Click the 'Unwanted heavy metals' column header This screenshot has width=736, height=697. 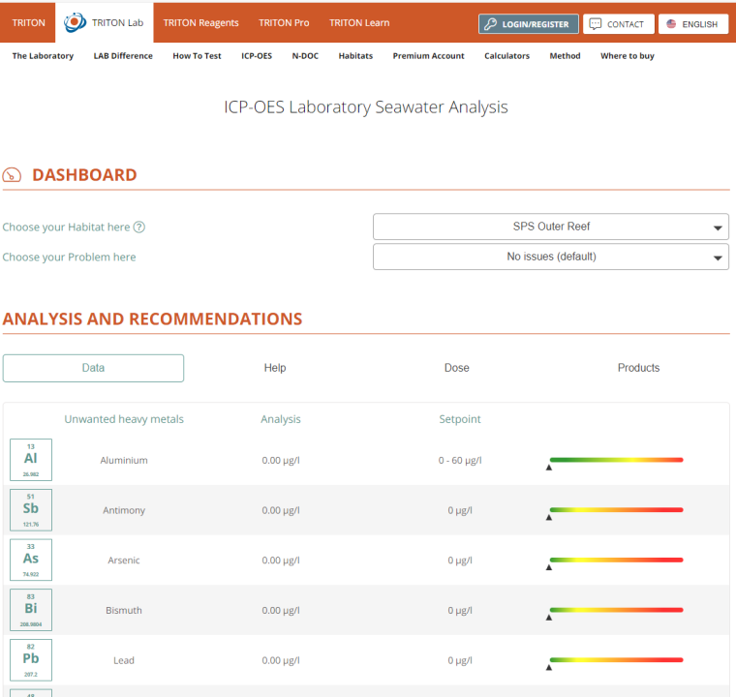pyautogui.click(x=124, y=419)
